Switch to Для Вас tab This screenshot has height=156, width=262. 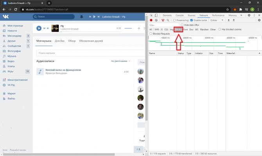60,41
